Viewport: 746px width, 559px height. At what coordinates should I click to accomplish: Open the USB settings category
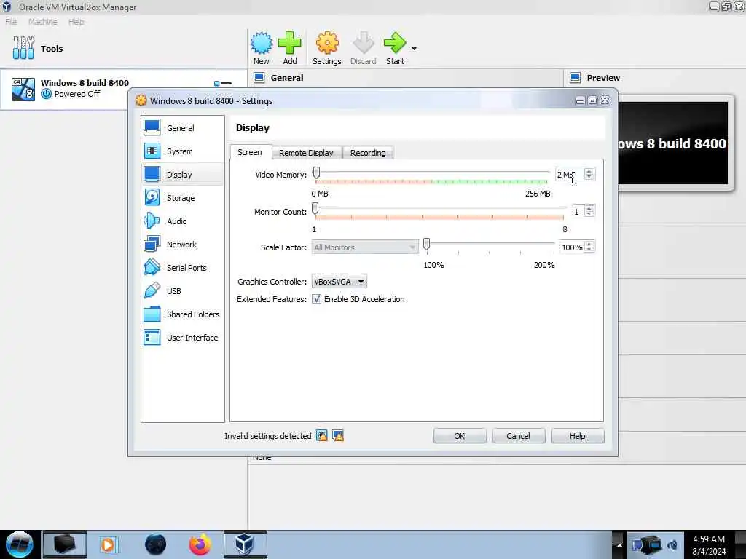coord(182,291)
